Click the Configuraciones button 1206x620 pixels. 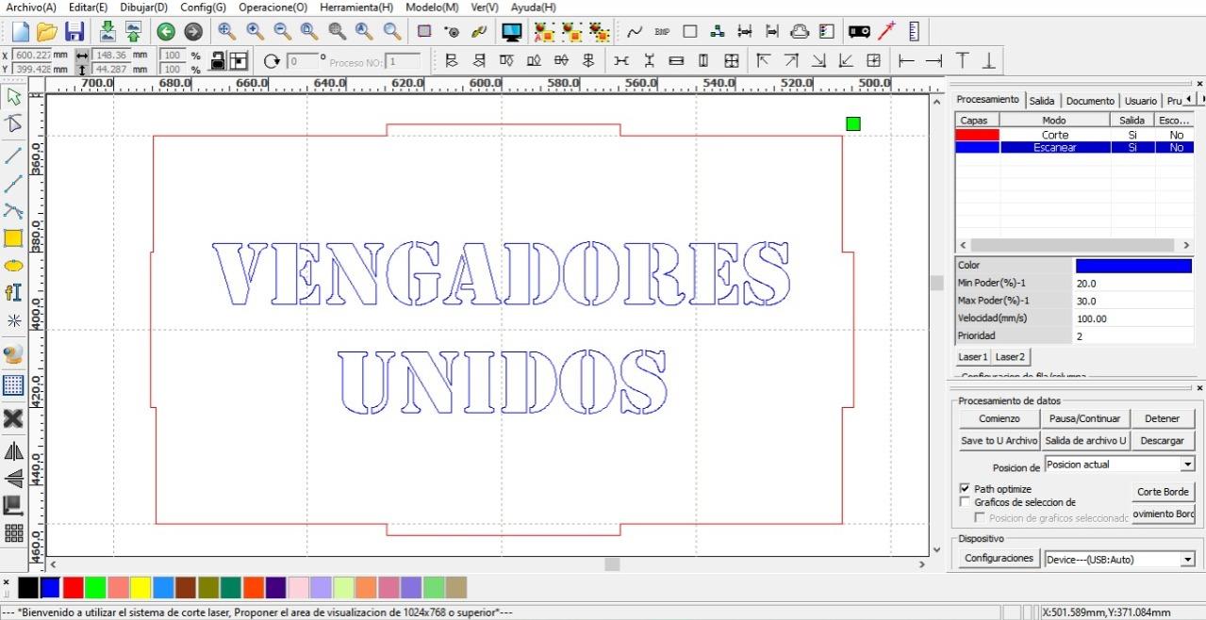pos(999,559)
